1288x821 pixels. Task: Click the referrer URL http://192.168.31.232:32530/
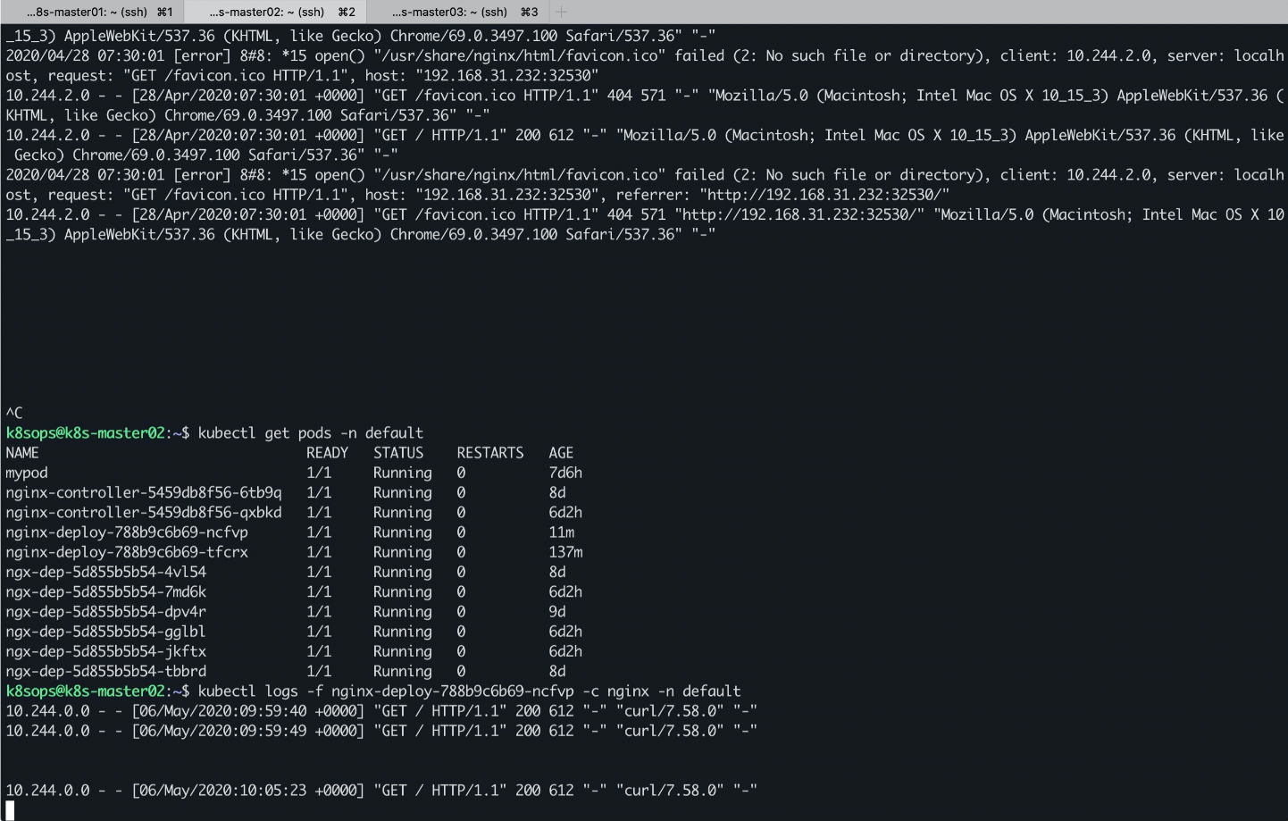pos(824,195)
